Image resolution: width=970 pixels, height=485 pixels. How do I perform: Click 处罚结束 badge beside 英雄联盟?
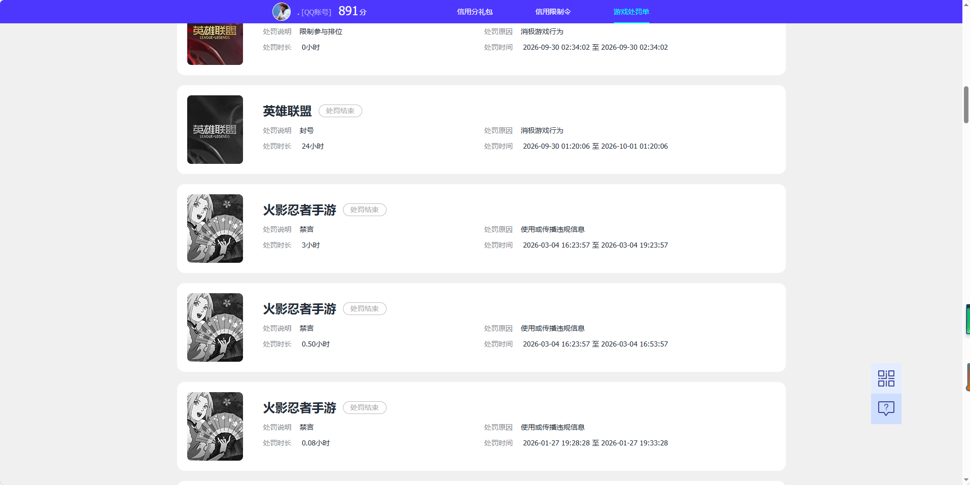[340, 111]
